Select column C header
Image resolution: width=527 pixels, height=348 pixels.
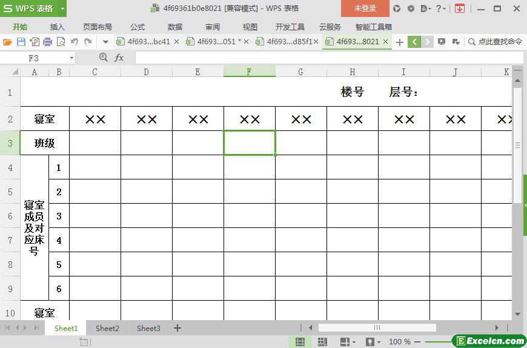[x=95, y=72]
